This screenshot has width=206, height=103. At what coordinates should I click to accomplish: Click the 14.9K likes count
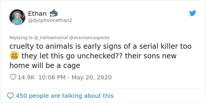pyautogui.click(x=26, y=77)
